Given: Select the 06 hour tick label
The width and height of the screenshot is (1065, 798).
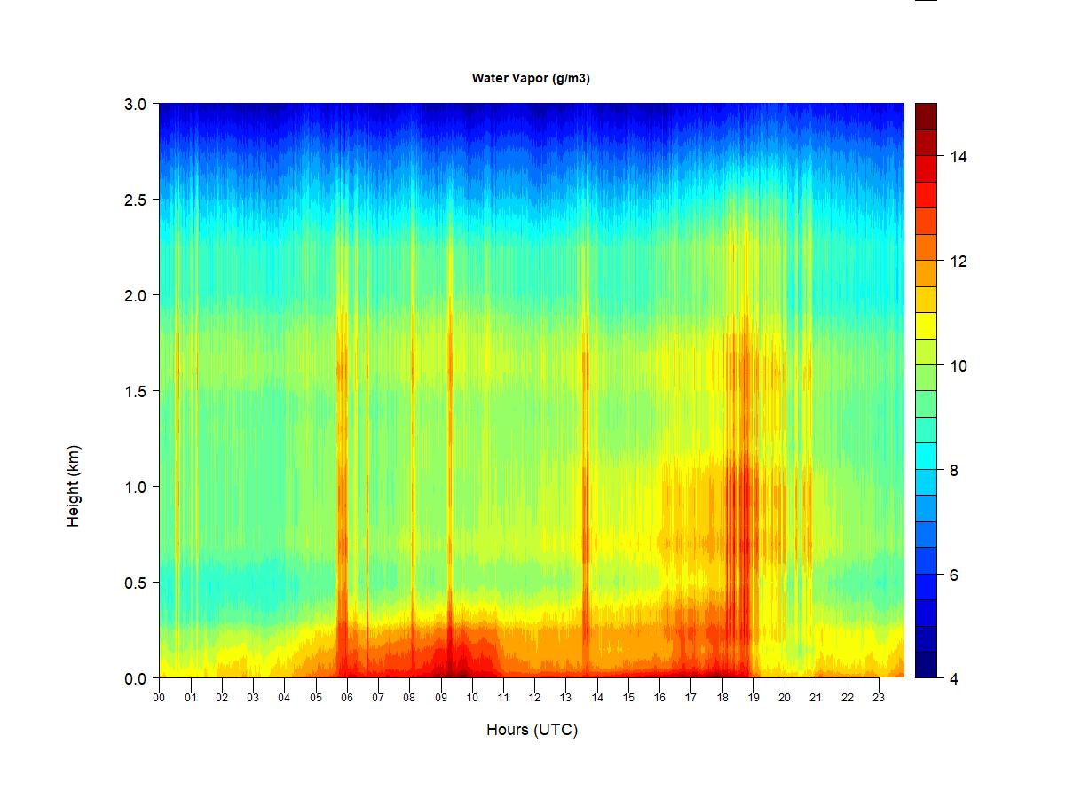Looking at the screenshot, I should (347, 698).
